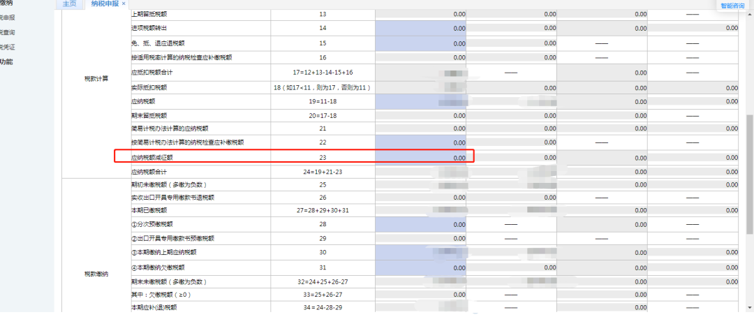Screen dimensions: 754x317
Task: Click the 税款缴纳 section header
Action: [96, 274]
